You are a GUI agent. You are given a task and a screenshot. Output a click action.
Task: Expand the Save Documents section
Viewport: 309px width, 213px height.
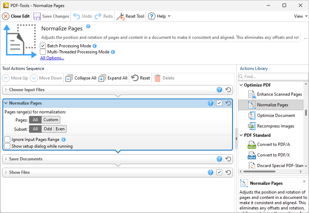[6, 159]
